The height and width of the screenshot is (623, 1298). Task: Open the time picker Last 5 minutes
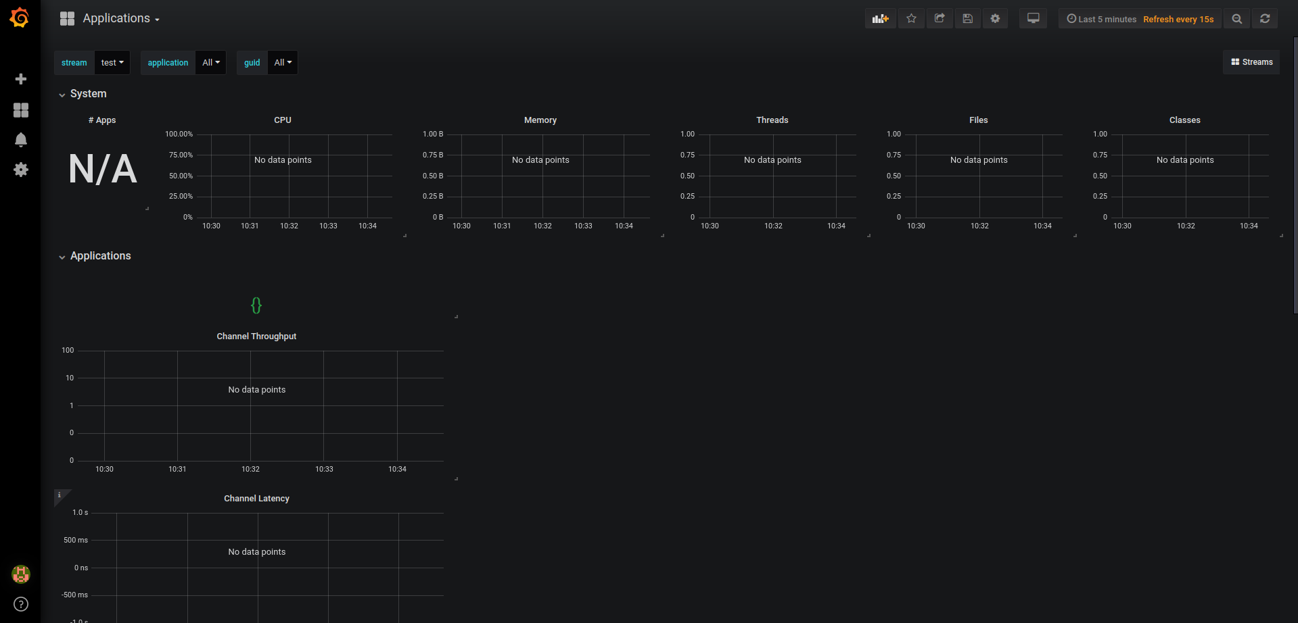coord(1102,19)
